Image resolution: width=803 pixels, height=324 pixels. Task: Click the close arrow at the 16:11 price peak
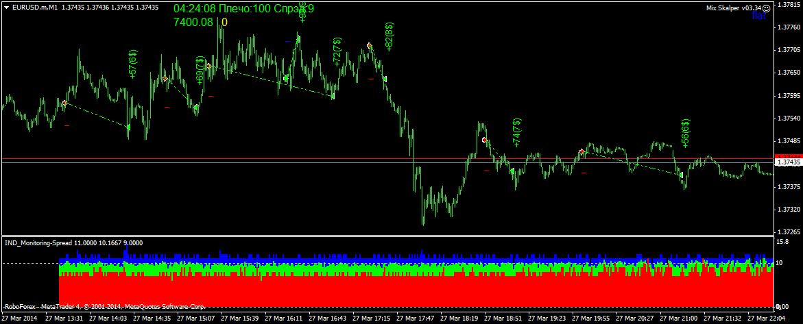pos(298,39)
